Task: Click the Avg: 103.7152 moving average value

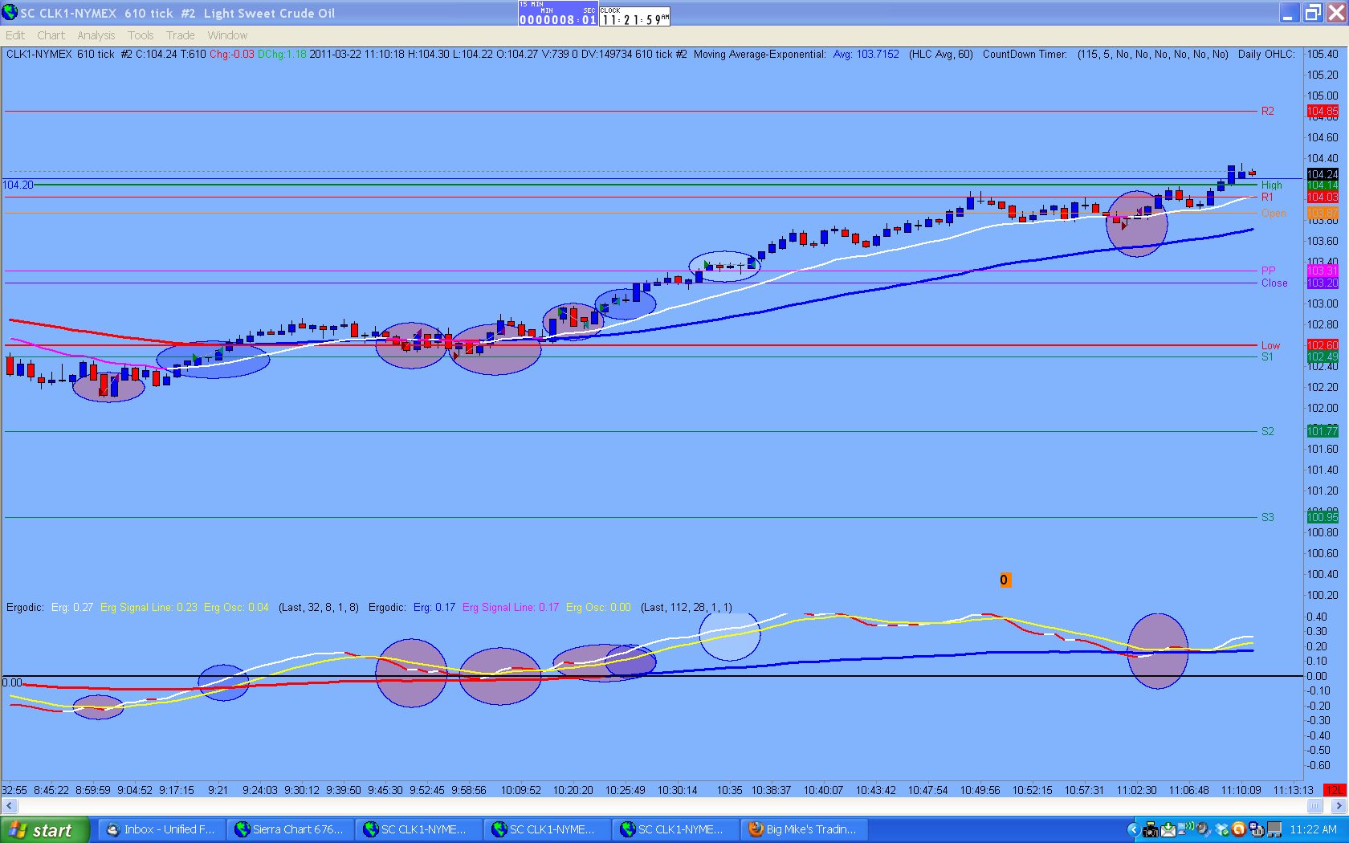Action: 866,55
